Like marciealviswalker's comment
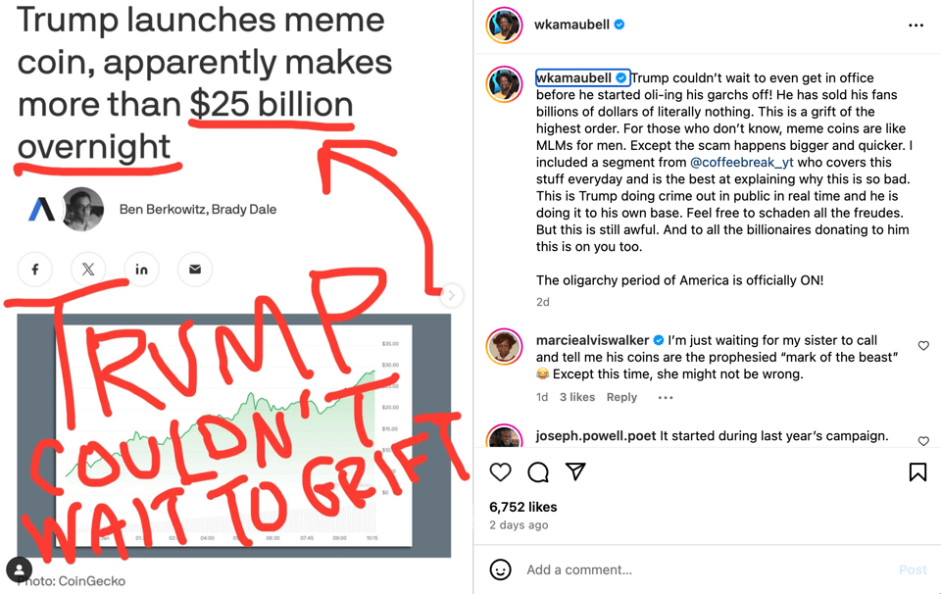This screenshot has width=941, height=594. pyautogui.click(x=923, y=346)
